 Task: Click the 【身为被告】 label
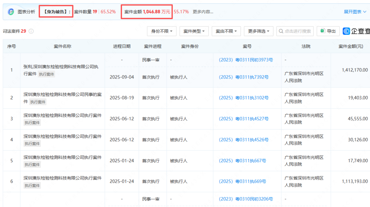pos(56,12)
